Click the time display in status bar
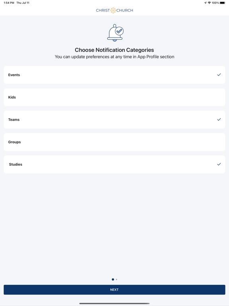 (x=9, y=3)
